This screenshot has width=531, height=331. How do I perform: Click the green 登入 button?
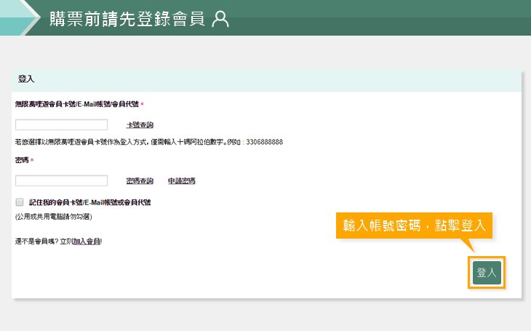click(x=487, y=272)
